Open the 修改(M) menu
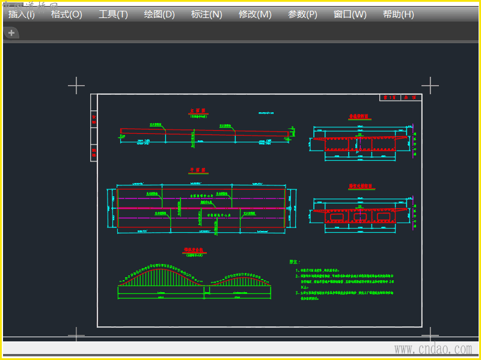Image resolution: width=481 pixels, height=360 pixels. click(255, 14)
